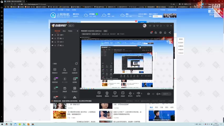The height and width of the screenshot is (126, 224).
Task: Open the person-shaped assistant tool in toolbox
Action: [65, 71]
